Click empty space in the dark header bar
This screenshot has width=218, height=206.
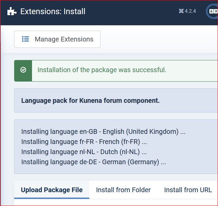click(x=135, y=11)
